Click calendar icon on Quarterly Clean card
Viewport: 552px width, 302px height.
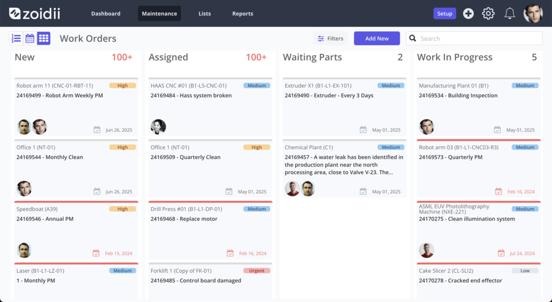(229, 192)
